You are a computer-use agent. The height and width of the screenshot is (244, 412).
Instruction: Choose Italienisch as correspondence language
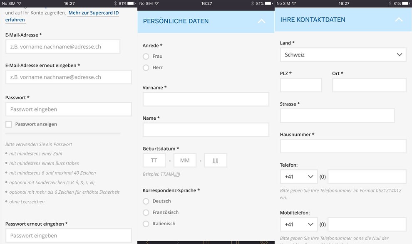(x=146, y=224)
